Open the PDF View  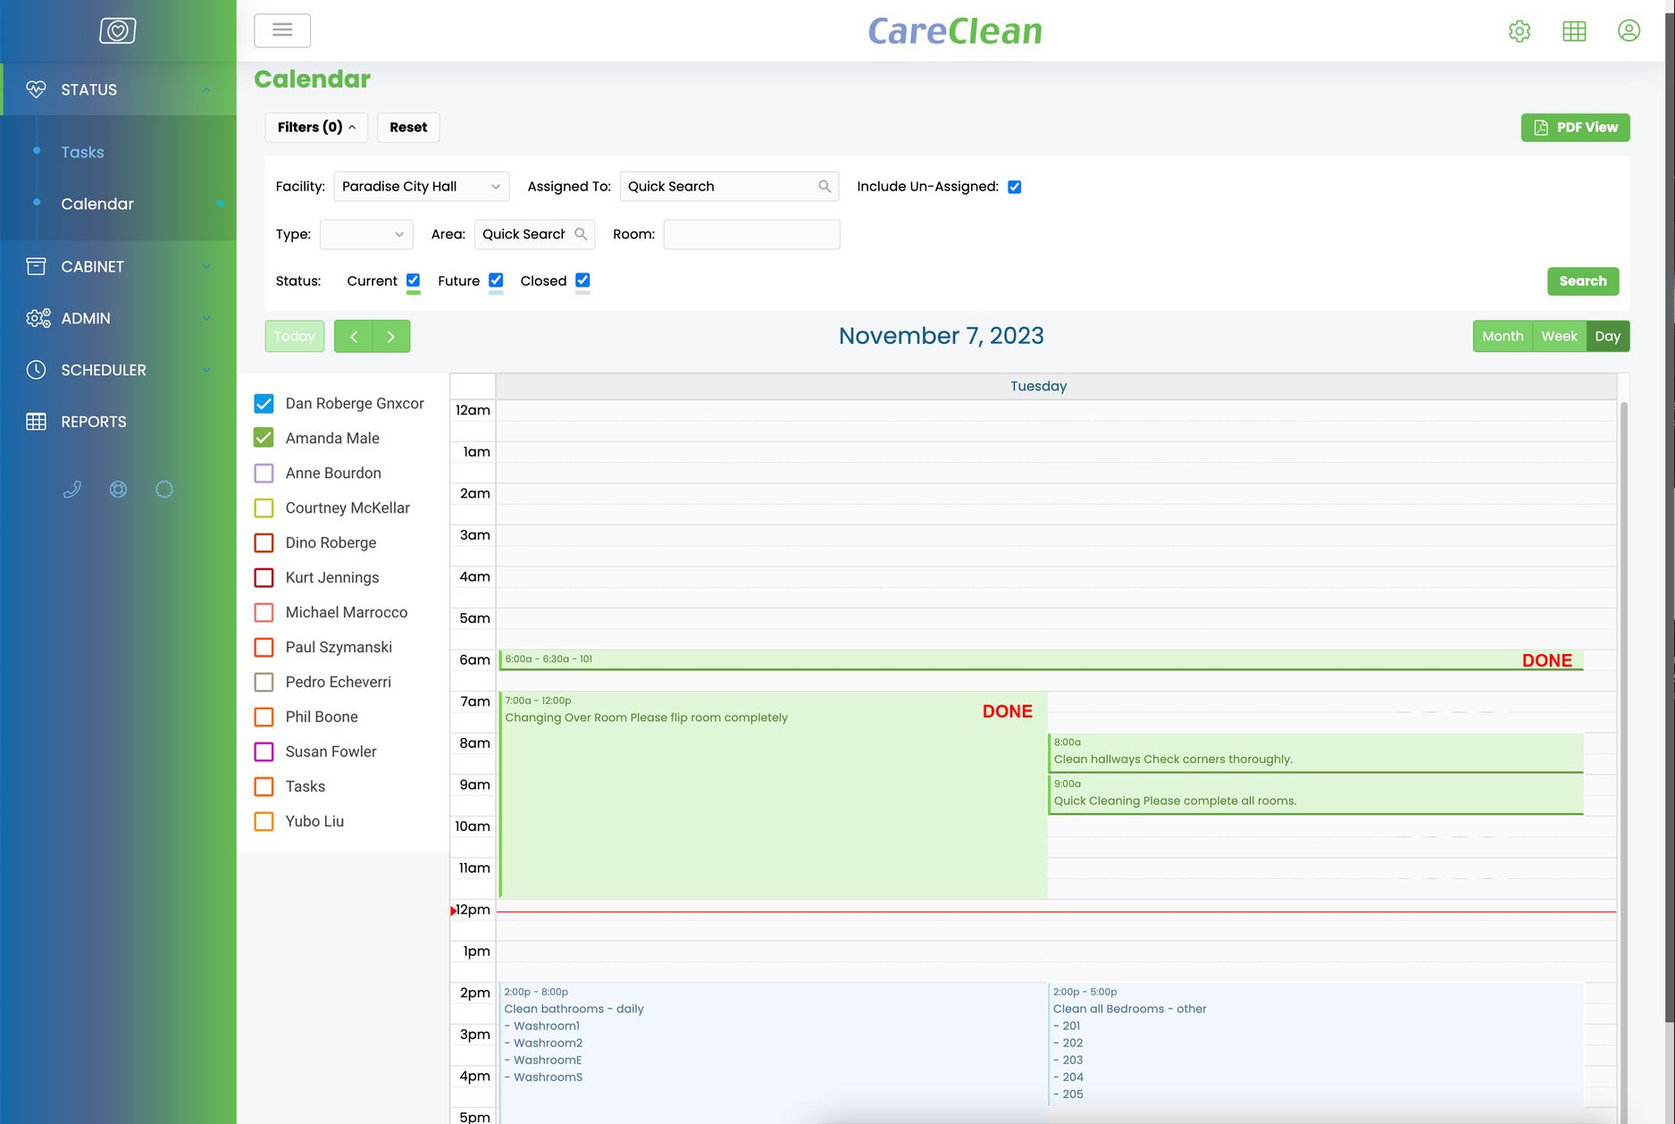point(1575,127)
